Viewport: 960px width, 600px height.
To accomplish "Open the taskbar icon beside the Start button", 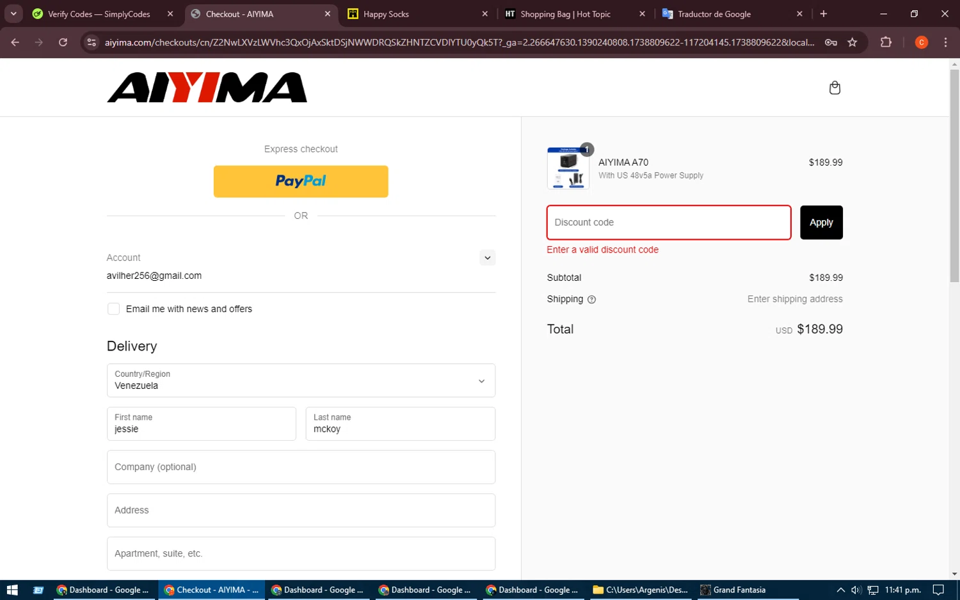I will click(x=38, y=590).
